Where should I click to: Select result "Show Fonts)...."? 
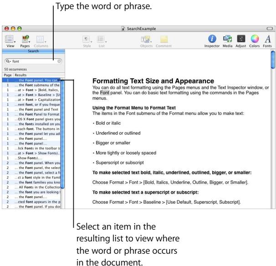(x=31, y=158)
